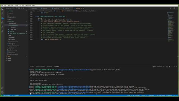Open the Run menu
The width and height of the screenshot is (179, 101).
click(x=23, y=5)
